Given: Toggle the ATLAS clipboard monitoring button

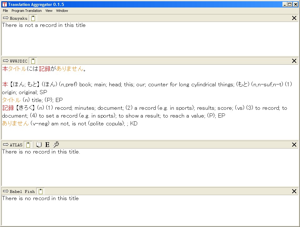Looking at the screenshot, I should click(x=28, y=145).
